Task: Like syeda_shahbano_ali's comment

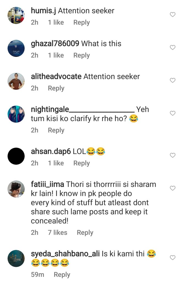Action: tap(173, 258)
